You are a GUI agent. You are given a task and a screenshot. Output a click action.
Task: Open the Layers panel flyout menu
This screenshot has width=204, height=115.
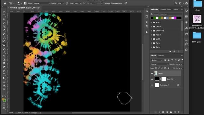pyautogui.click(x=182, y=56)
